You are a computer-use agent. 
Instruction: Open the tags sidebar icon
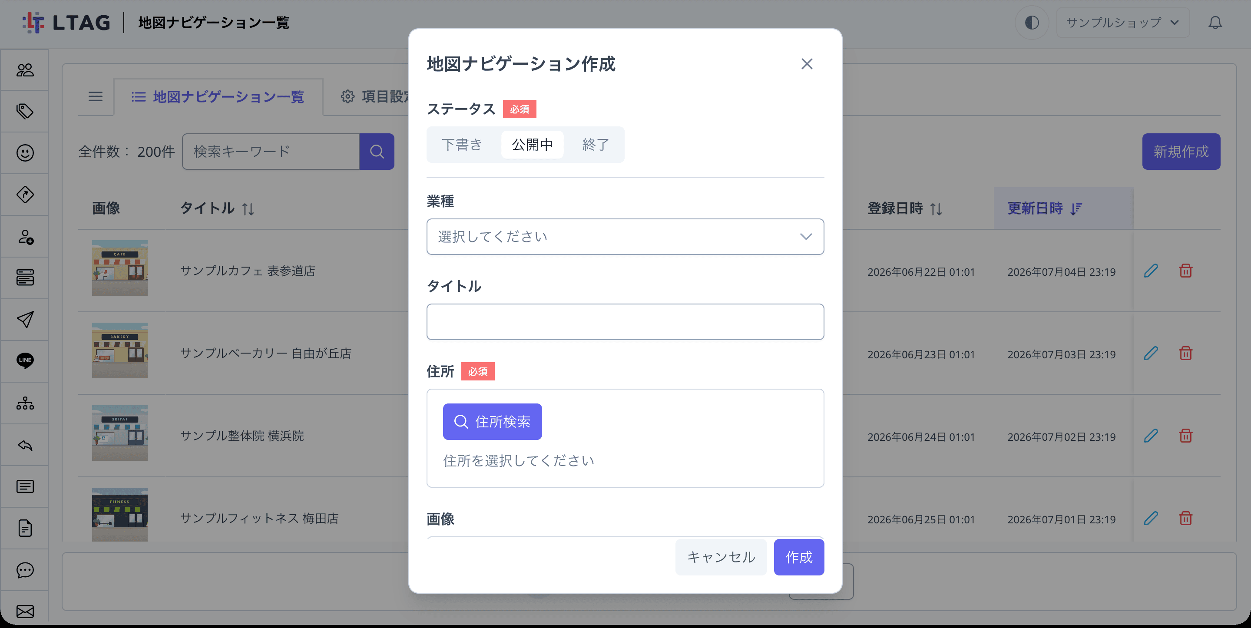click(x=25, y=111)
